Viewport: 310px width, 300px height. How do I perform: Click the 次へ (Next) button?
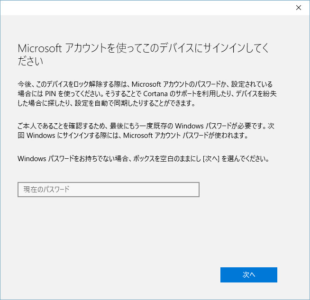pos(248,275)
